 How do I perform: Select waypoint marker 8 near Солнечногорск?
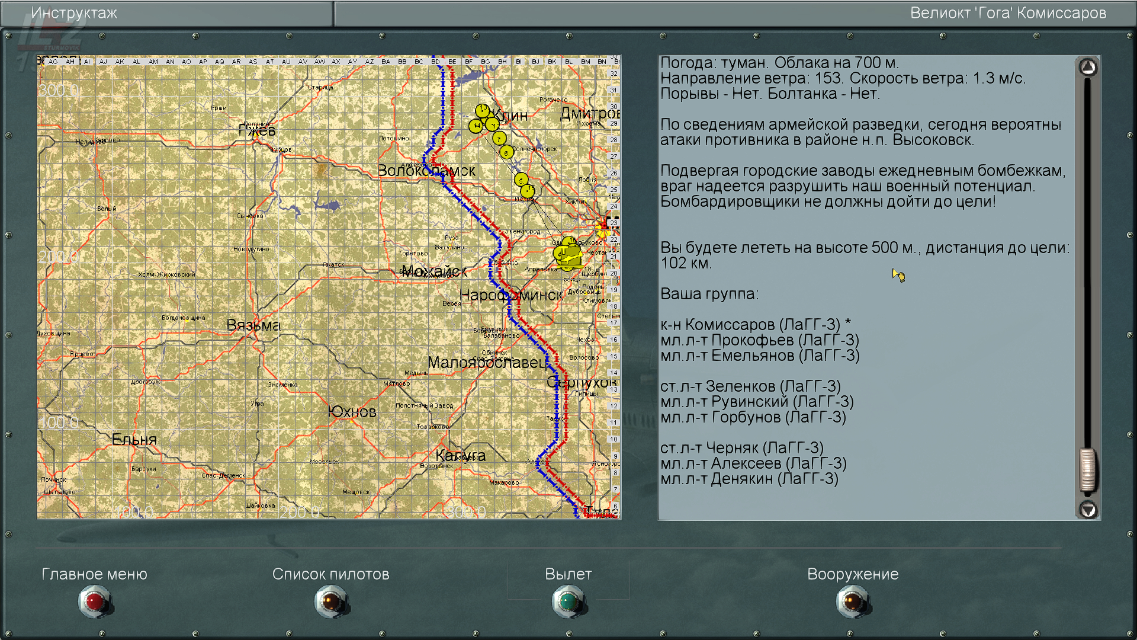pyautogui.click(x=506, y=152)
